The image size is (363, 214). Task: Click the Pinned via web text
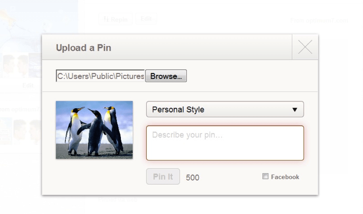click(x=118, y=199)
